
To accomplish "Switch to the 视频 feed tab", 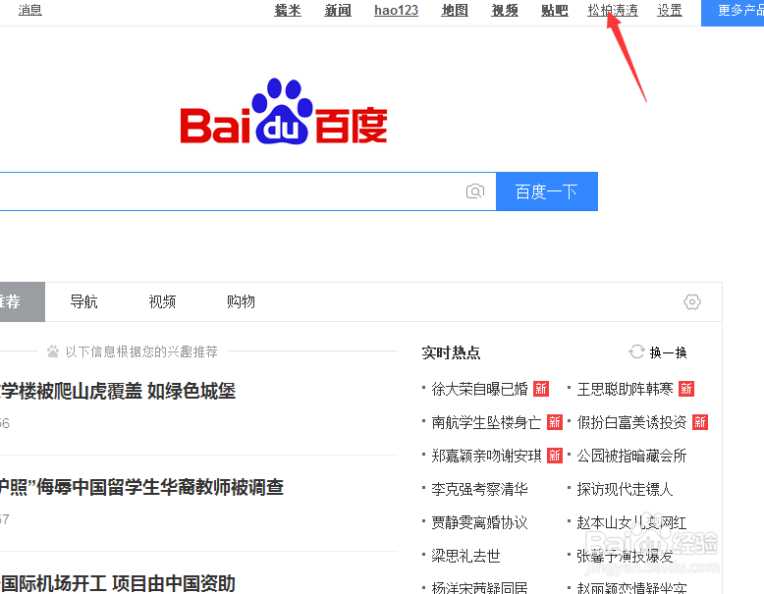I will click(162, 301).
